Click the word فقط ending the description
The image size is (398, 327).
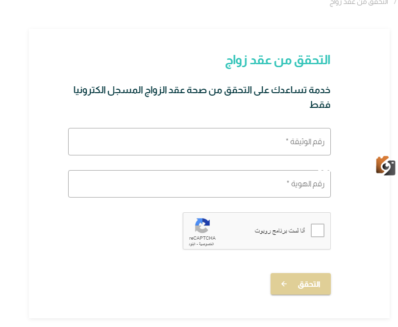[320, 104]
